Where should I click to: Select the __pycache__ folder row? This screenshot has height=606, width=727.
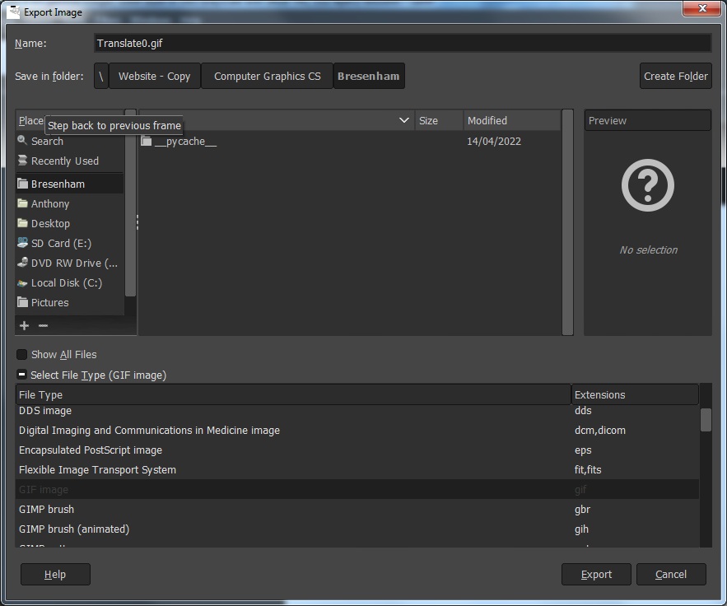[x=350, y=141]
